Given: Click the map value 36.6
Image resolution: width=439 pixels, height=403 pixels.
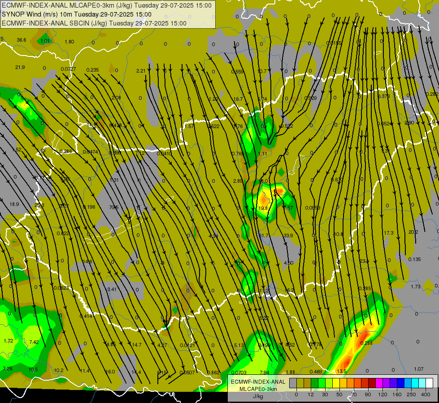Looking at the screenshot, I should pyautogui.click(x=22, y=40).
